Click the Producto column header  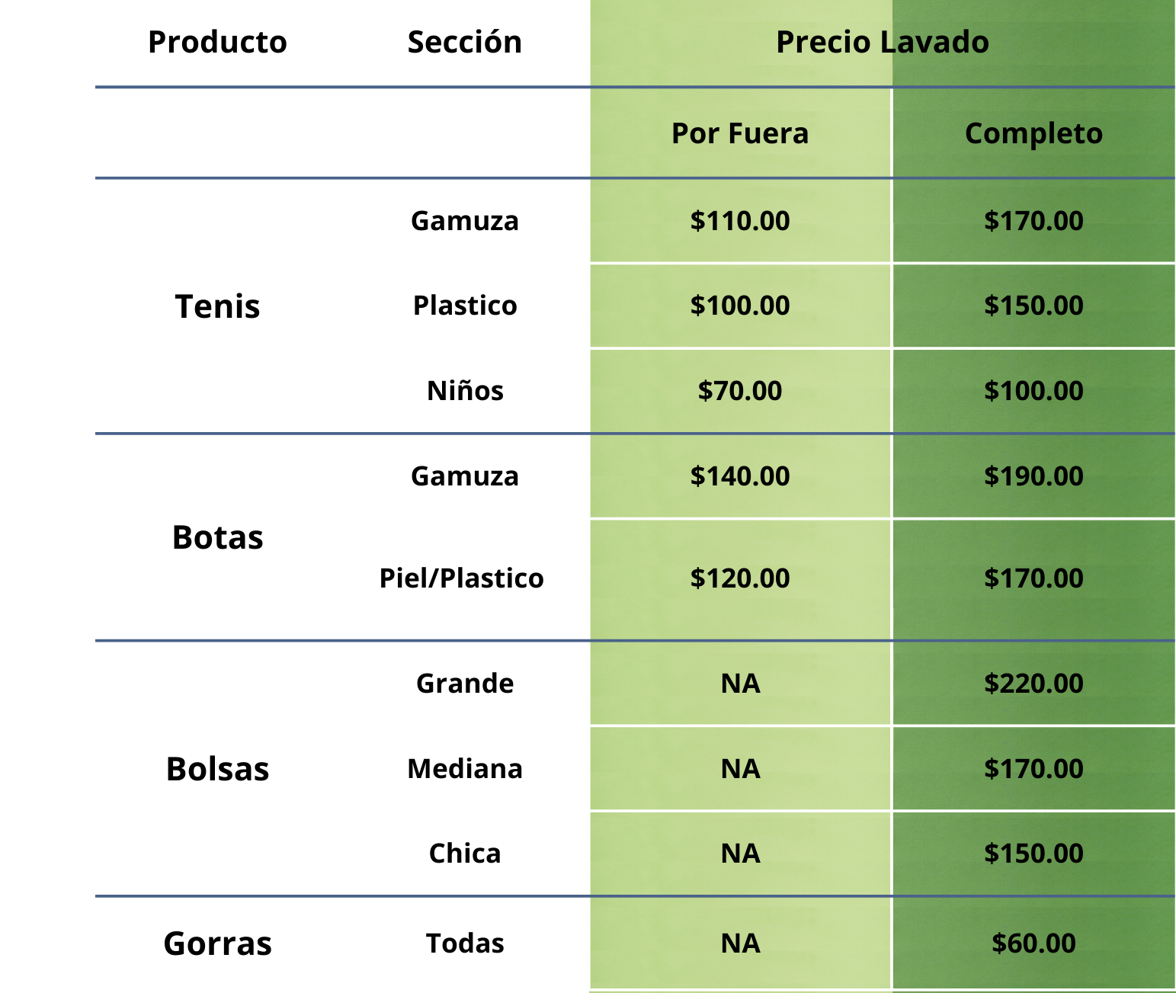(217, 43)
